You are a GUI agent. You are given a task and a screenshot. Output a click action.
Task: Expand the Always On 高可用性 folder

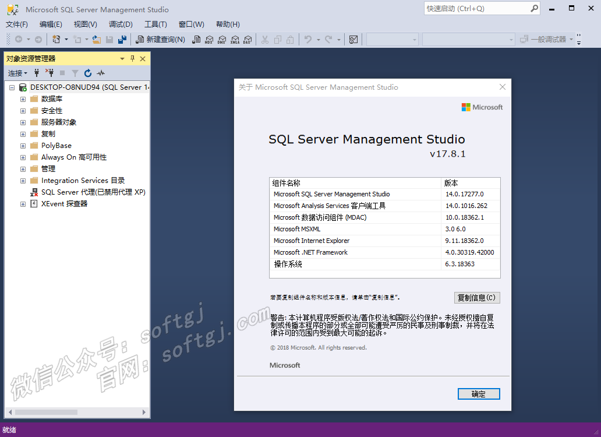(23, 157)
